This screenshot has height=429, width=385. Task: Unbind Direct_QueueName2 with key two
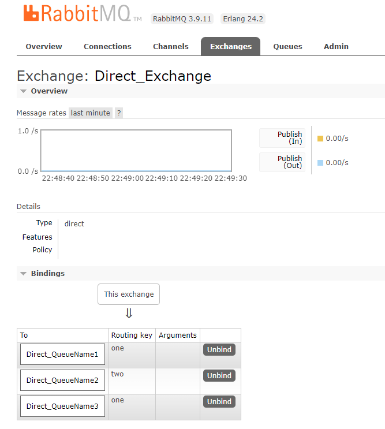pos(219,376)
